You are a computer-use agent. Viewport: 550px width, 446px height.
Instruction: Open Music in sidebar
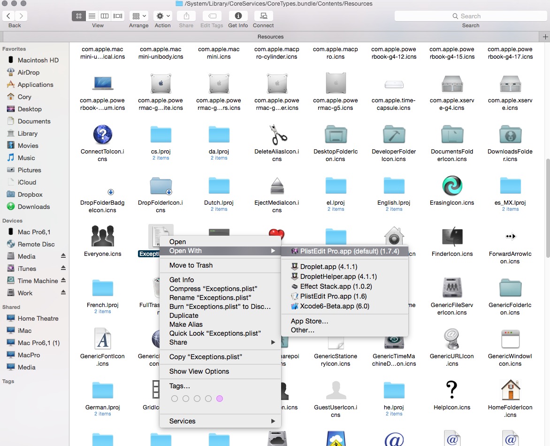point(26,158)
